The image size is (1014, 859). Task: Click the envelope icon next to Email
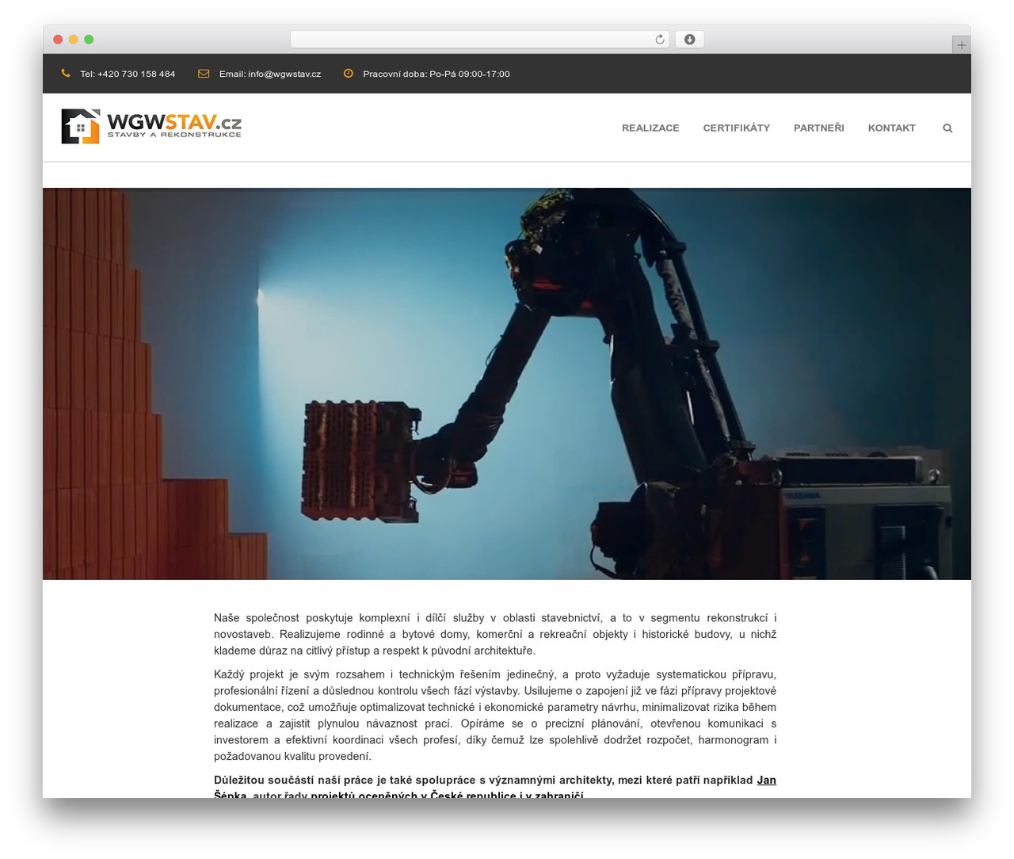204,74
